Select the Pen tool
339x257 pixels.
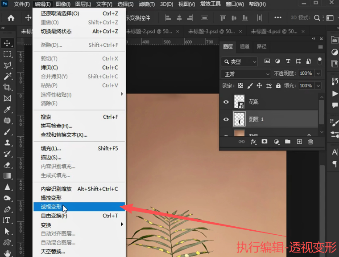pyautogui.click(x=7, y=209)
